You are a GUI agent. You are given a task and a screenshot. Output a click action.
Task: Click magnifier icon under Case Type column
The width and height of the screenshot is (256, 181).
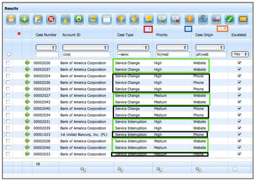120,170
